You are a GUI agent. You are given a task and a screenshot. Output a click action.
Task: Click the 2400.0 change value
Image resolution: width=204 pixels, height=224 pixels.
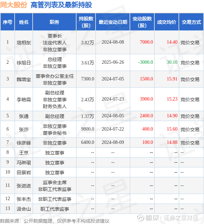(146, 116)
